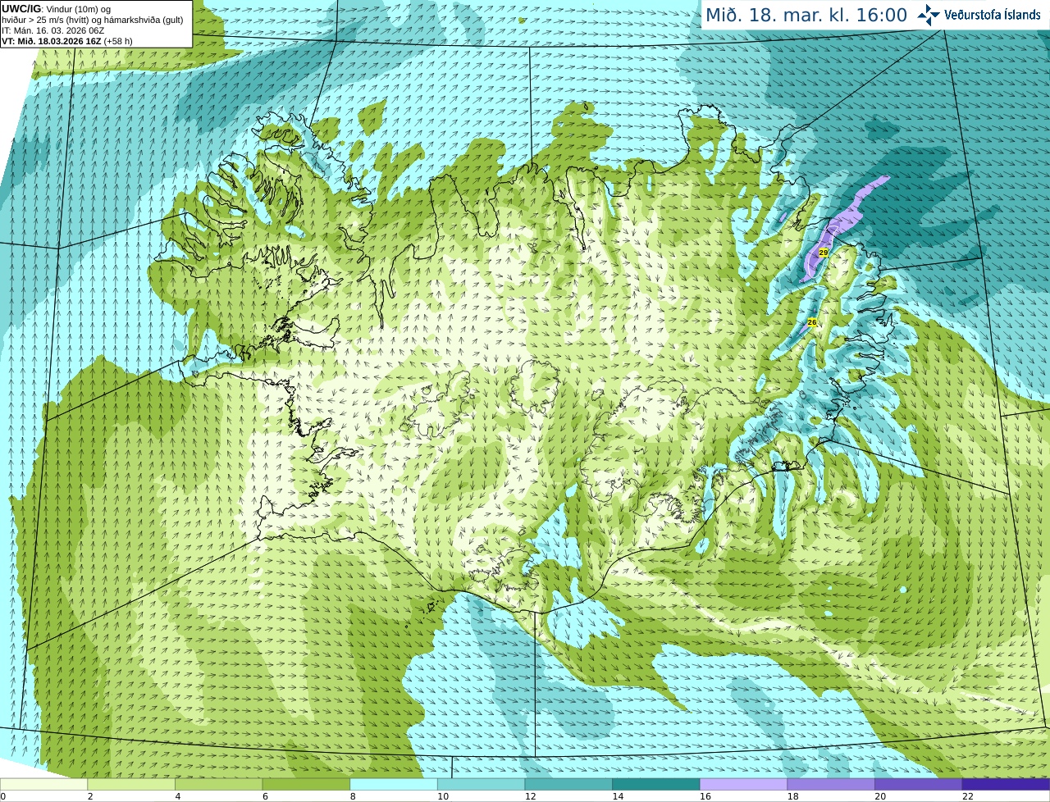
Task: Click the 'UWC/IG: Vindur (10m) og' line
Action: click(56, 9)
